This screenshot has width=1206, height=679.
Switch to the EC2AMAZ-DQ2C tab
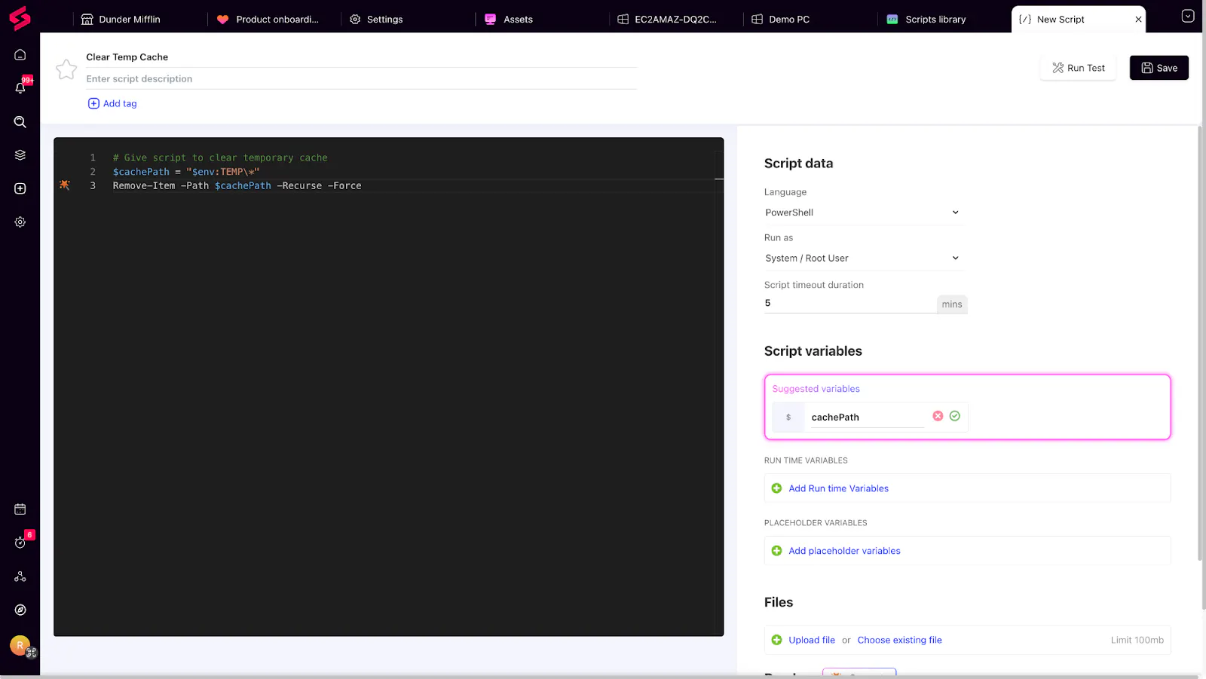coord(667,20)
